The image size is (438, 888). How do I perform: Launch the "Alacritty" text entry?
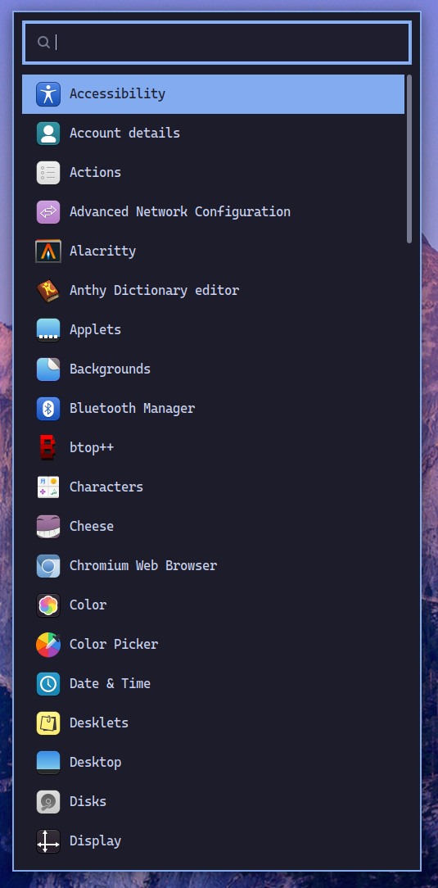(102, 251)
